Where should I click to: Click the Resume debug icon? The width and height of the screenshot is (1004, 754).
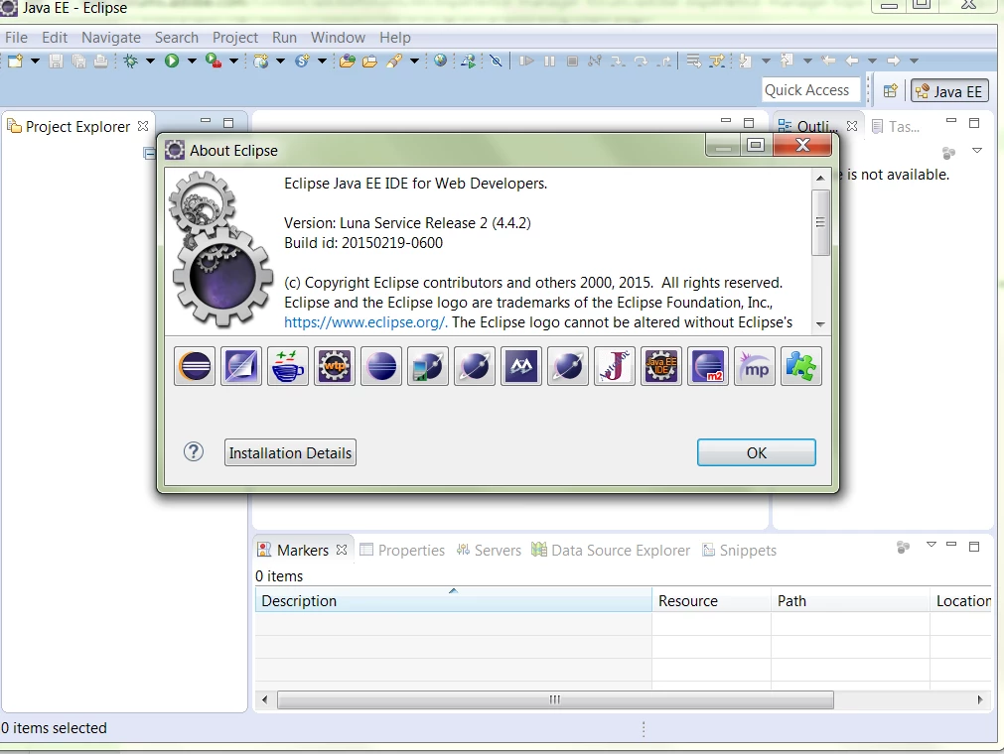(526, 61)
